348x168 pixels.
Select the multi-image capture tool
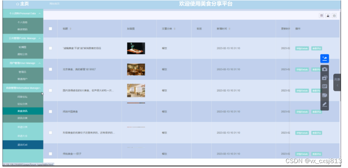click(324, 78)
